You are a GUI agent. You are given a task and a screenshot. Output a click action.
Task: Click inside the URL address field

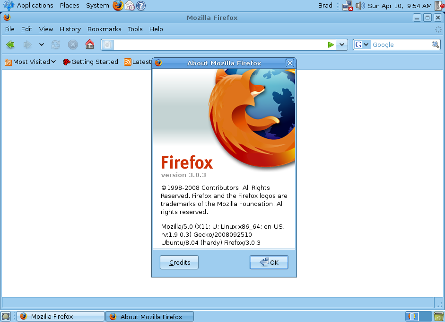tap(219, 45)
